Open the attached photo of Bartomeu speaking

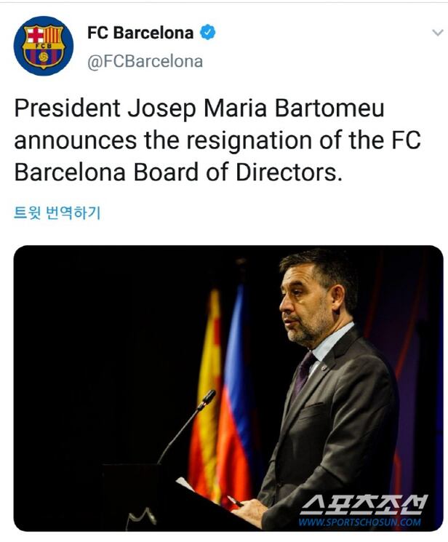pos(228,388)
